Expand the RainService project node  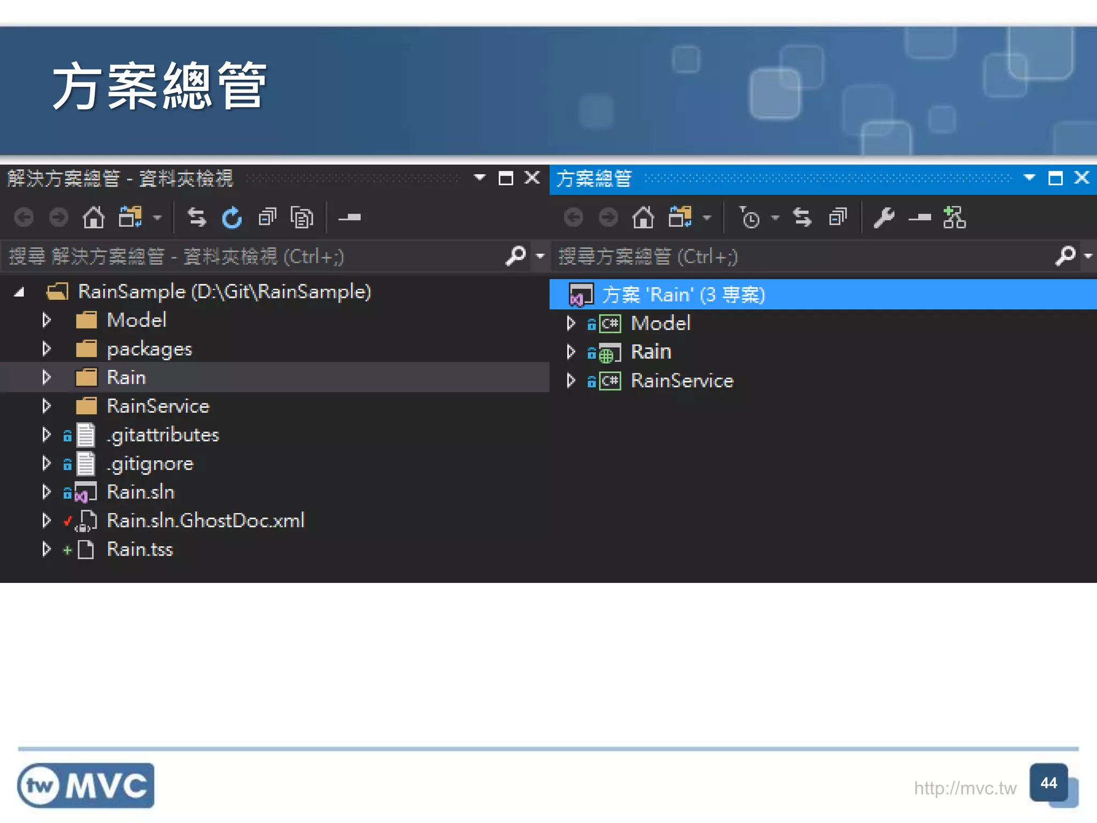coord(571,380)
